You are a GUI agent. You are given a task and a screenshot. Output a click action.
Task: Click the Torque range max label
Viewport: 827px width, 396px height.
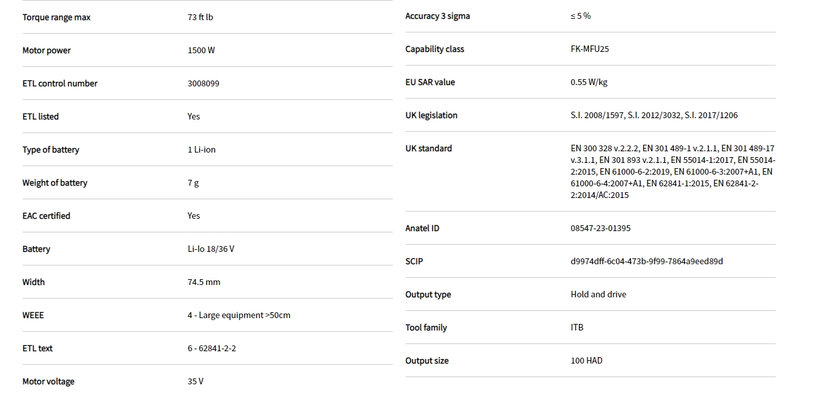pos(56,18)
